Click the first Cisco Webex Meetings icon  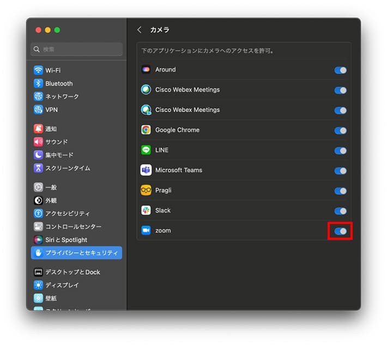click(x=146, y=89)
